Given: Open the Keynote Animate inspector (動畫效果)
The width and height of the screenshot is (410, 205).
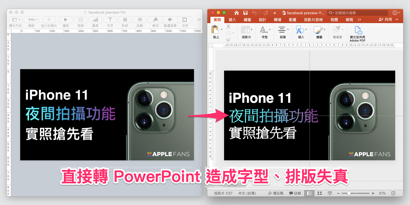Looking at the screenshot, I should (x=170, y=20).
